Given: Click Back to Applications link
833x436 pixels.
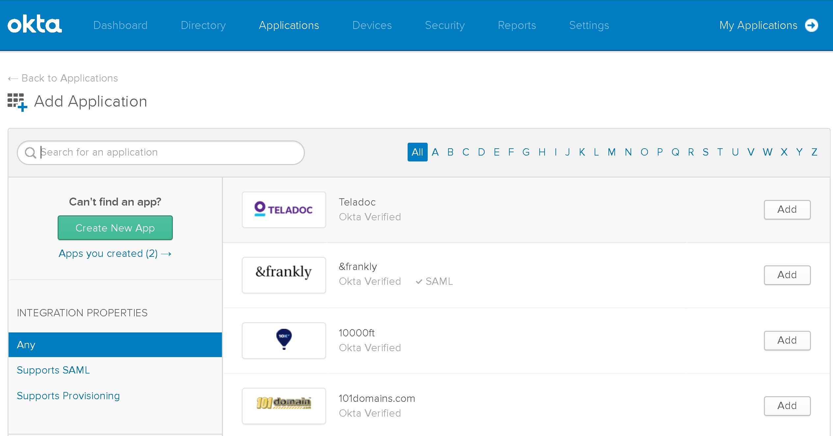Looking at the screenshot, I should (x=63, y=78).
